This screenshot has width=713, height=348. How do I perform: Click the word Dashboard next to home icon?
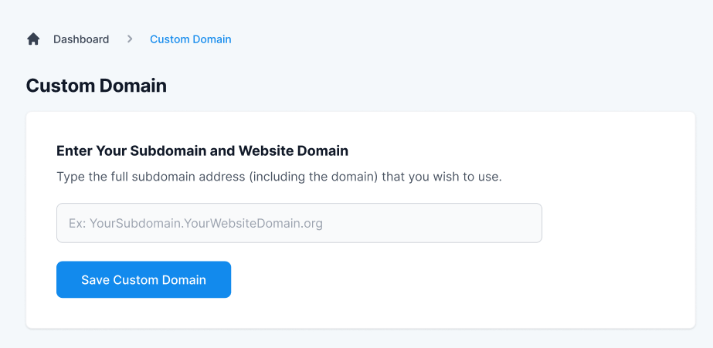81,39
